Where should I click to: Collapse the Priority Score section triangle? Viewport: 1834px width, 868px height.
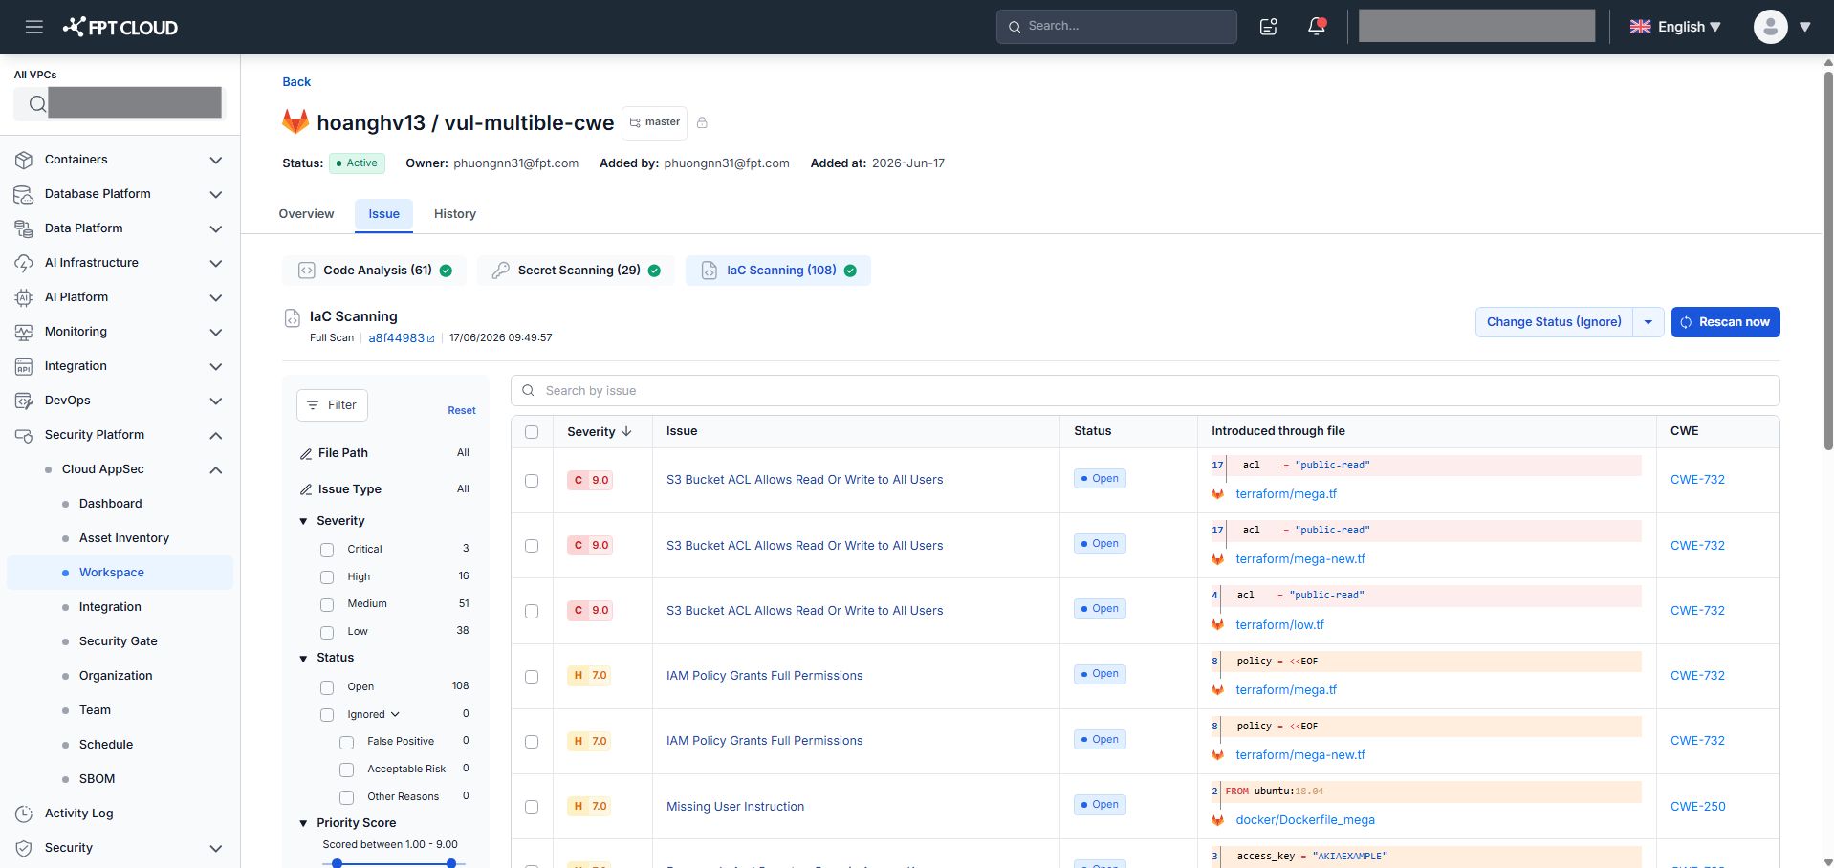[303, 823]
